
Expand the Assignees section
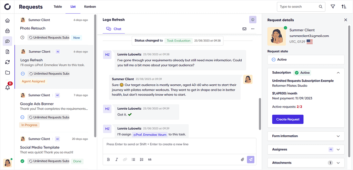coord(306,149)
